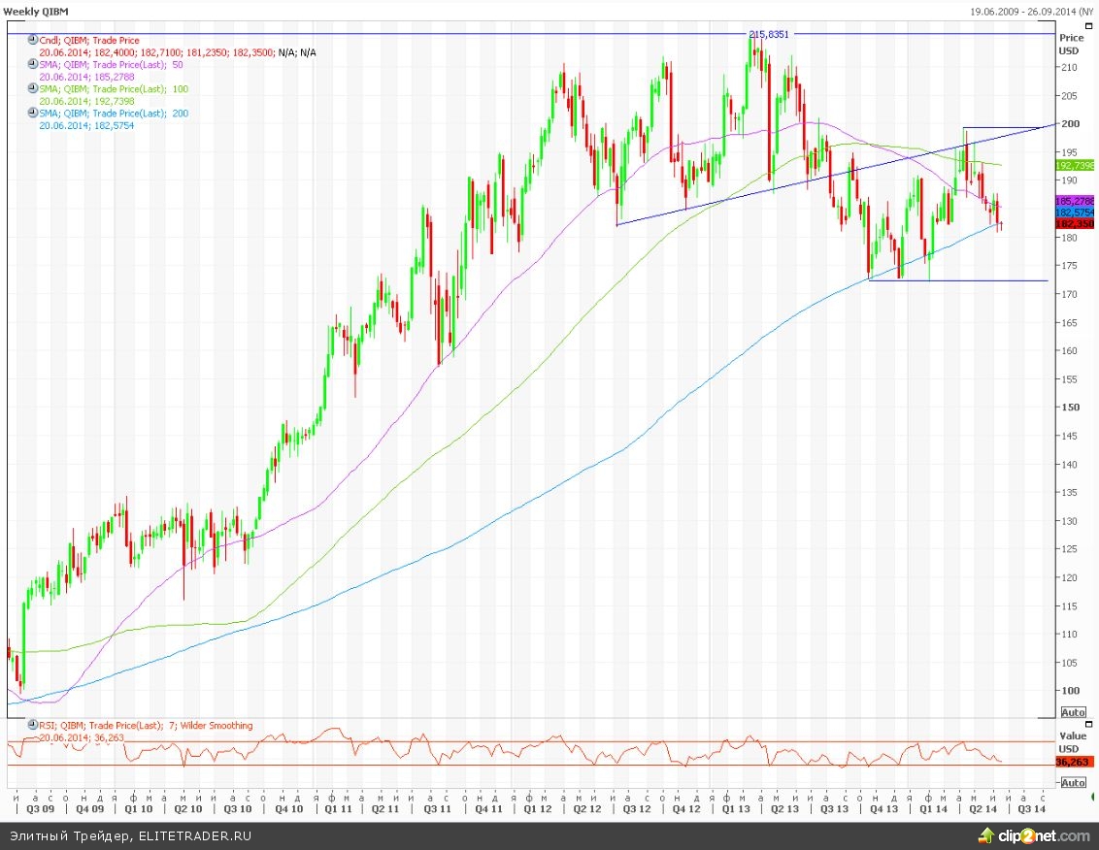Click the blue 182,5754 price tag

point(1075,212)
